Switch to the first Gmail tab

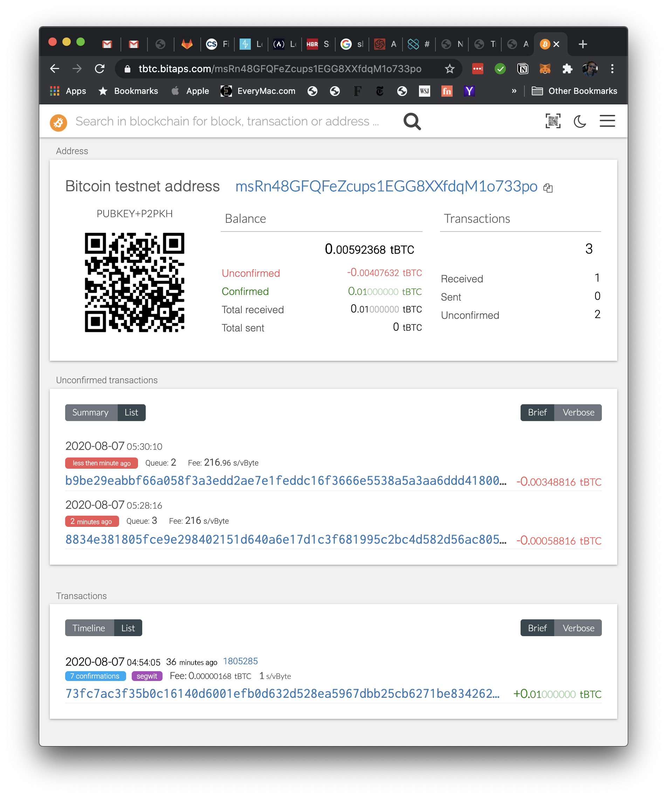pos(107,44)
